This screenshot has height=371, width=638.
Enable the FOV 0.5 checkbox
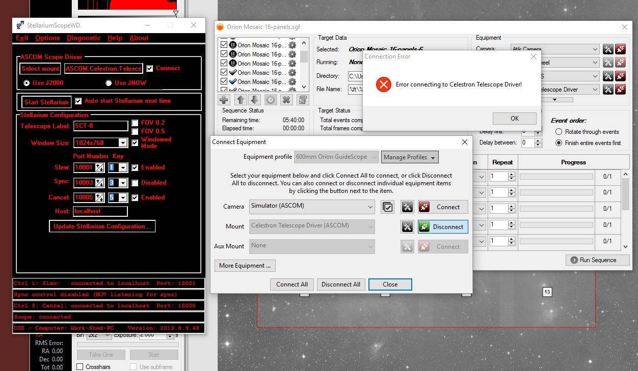coord(135,131)
